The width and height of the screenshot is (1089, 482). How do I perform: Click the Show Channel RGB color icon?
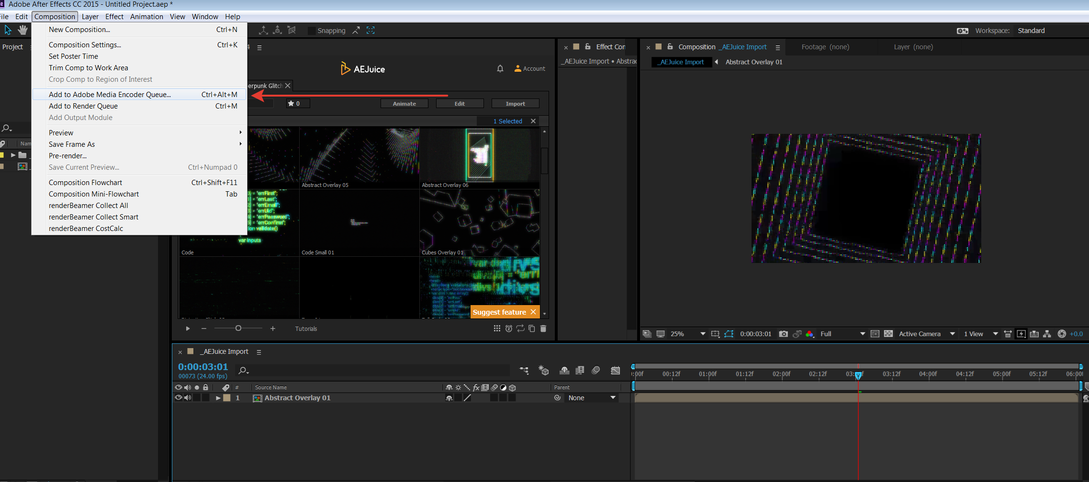coord(809,334)
